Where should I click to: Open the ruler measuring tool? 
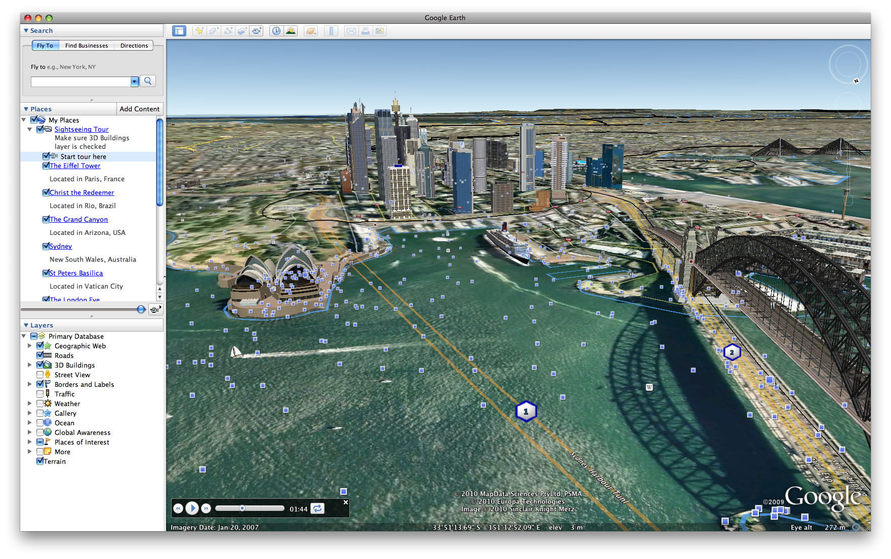point(331,31)
